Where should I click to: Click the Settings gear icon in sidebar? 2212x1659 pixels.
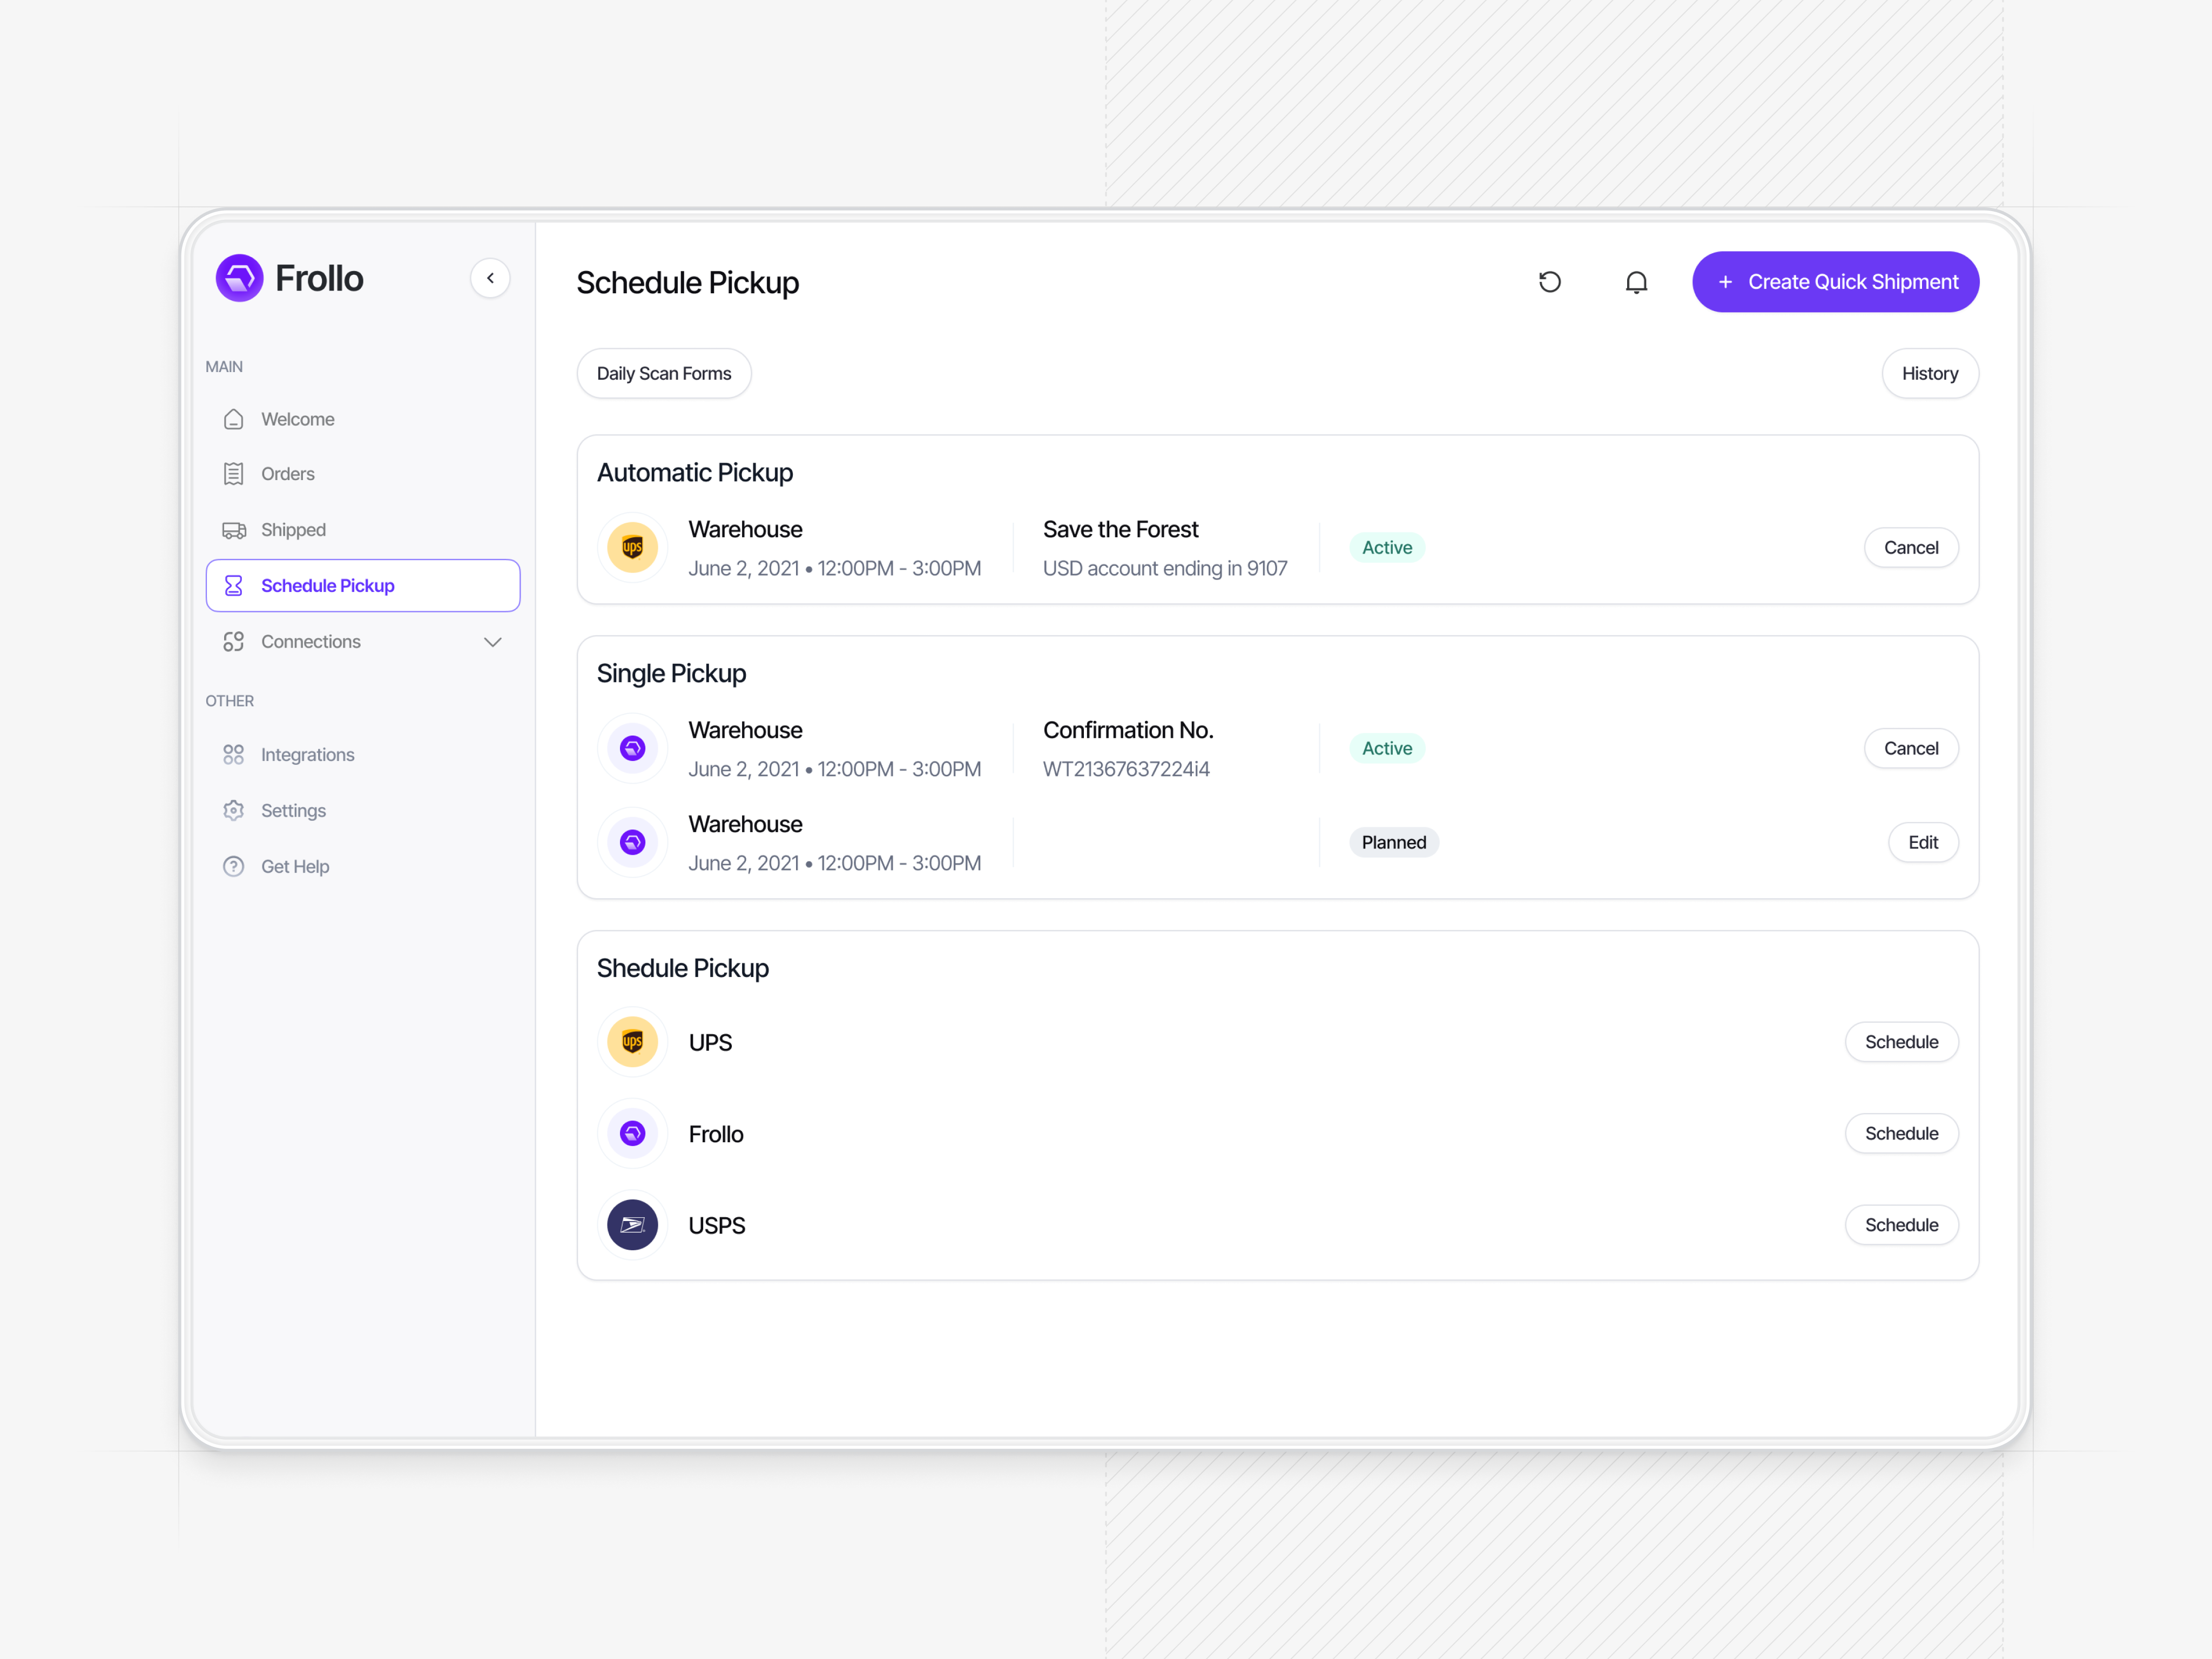click(x=233, y=810)
